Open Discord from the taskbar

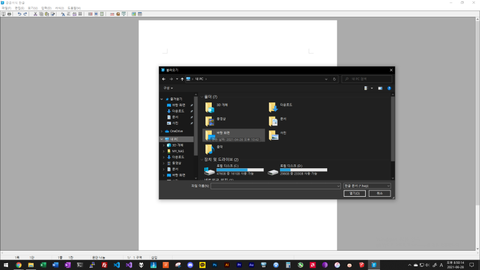(190, 265)
